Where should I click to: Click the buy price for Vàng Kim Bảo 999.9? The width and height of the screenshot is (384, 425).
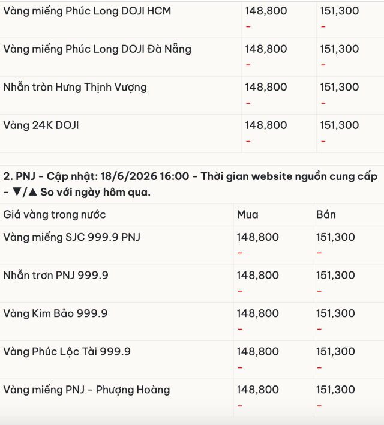click(258, 313)
